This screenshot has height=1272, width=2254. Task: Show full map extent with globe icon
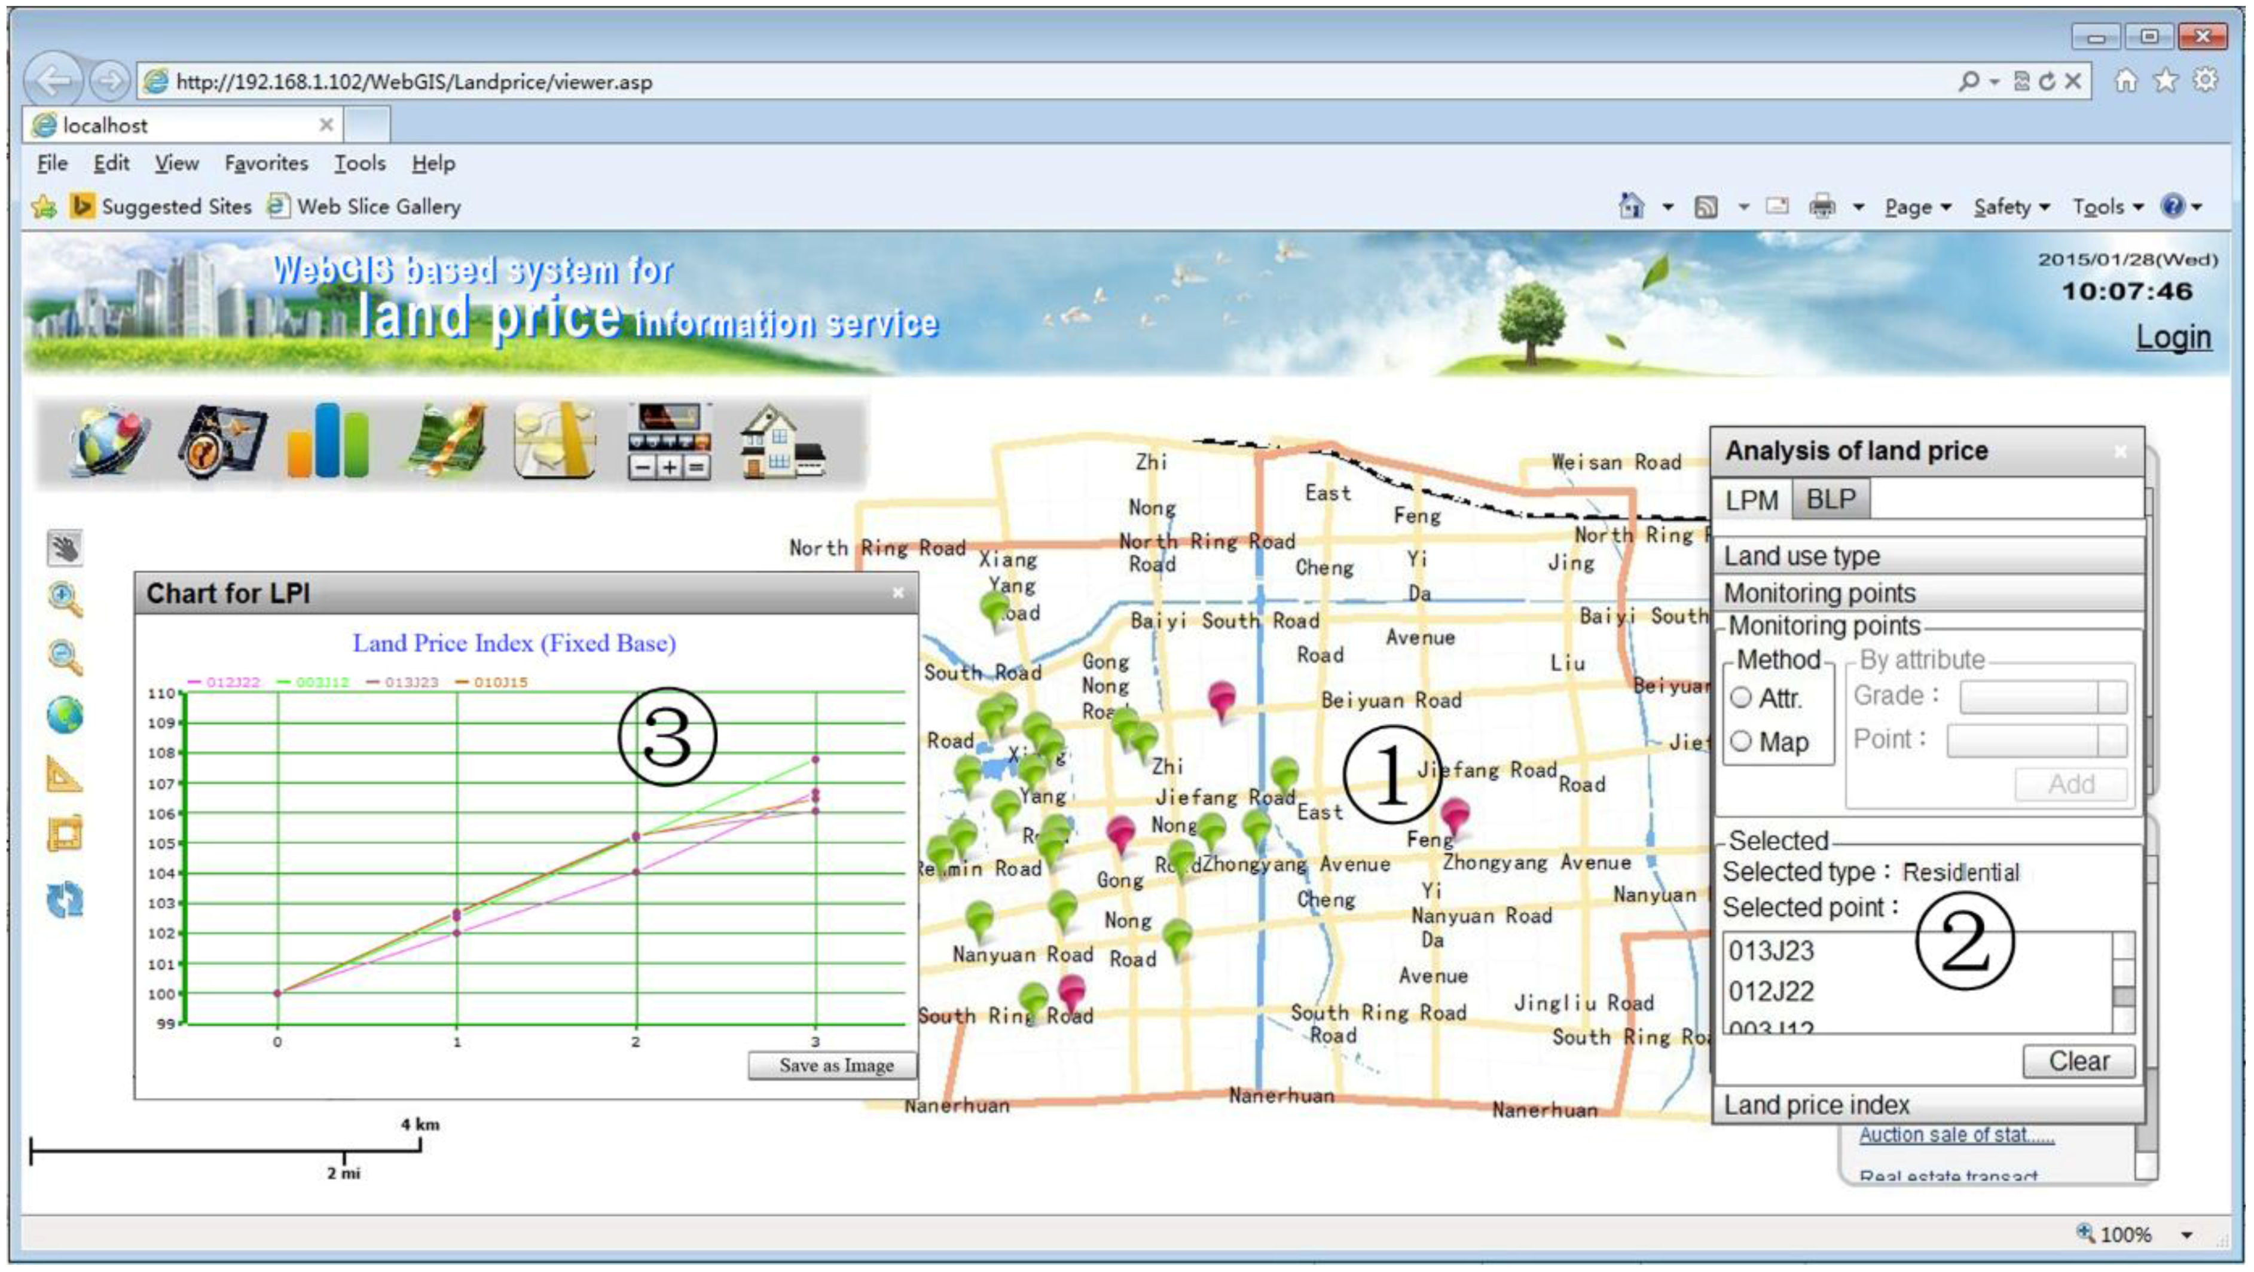point(65,716)
